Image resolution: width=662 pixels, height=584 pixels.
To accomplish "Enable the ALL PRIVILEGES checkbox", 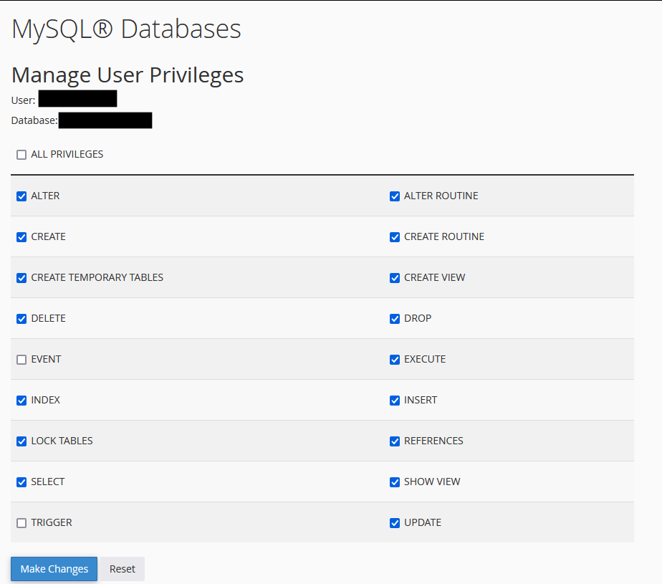I will (x=21, y=155).
